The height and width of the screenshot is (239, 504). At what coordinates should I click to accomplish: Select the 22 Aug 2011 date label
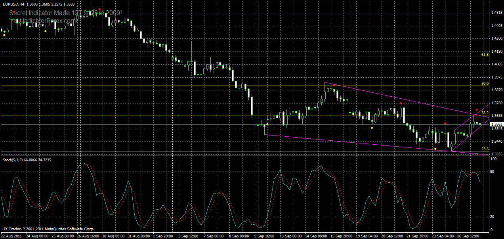(12, 235)
